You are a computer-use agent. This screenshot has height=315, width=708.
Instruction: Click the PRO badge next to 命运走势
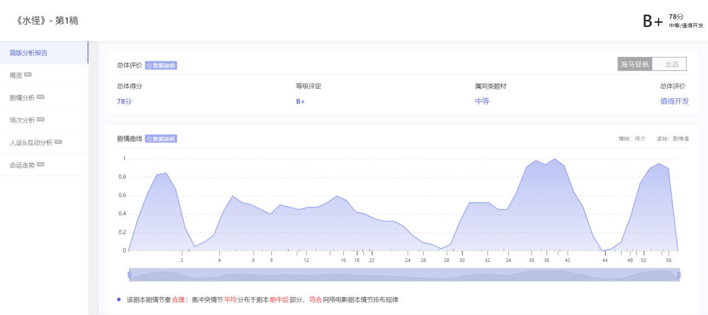pyautogui.click(x=40, y=164)
